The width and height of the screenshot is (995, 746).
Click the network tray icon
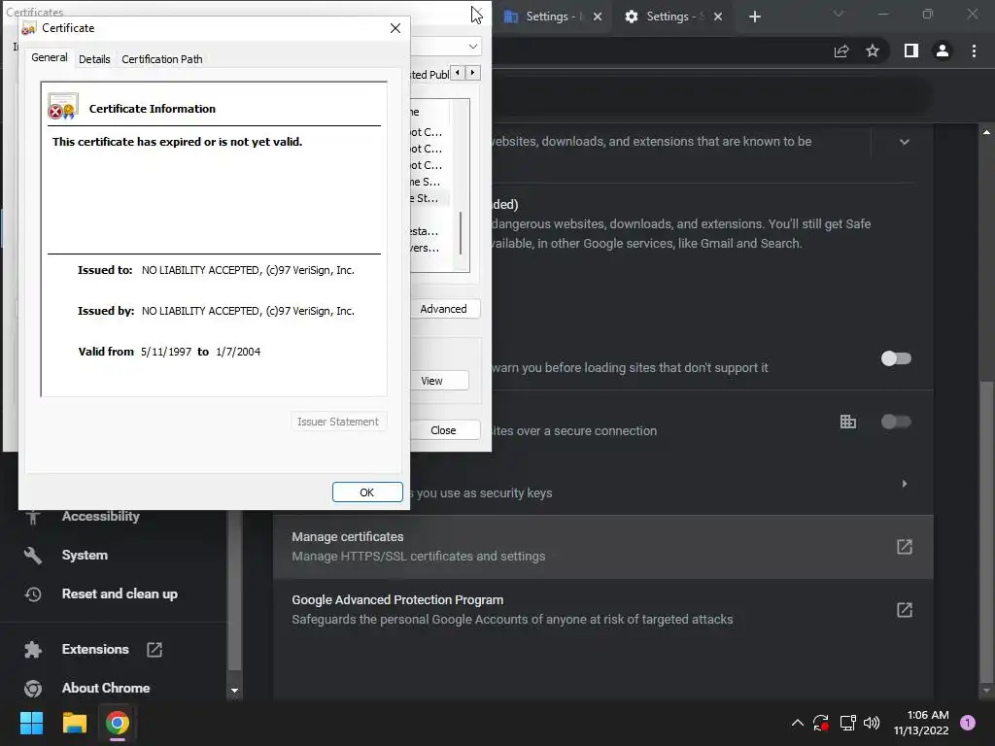point(847,723)
